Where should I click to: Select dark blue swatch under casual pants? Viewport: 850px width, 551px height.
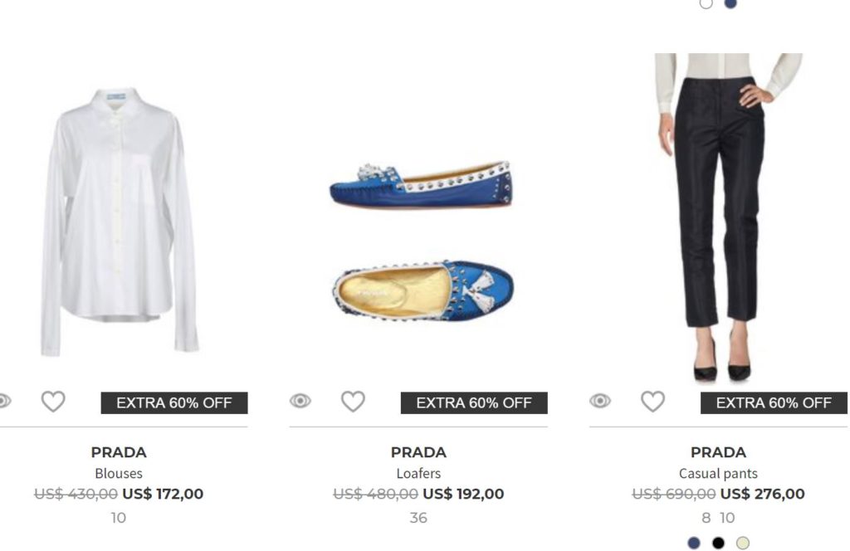click(x=694, y=544)
